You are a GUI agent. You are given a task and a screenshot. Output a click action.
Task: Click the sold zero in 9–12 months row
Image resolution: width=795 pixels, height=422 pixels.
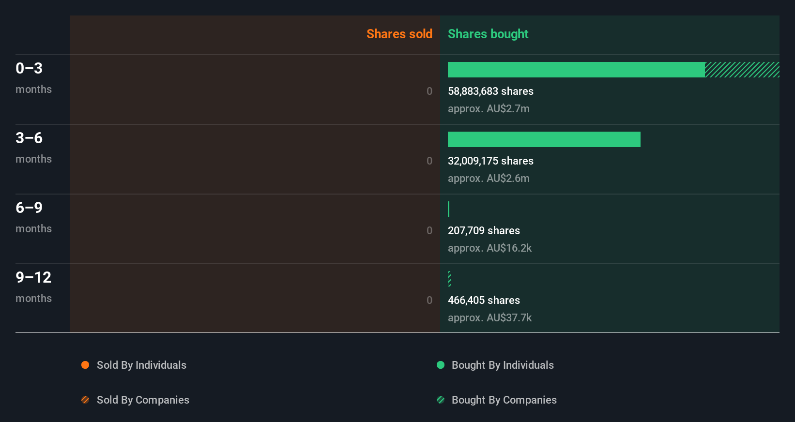pyautogui.click(x=429, y=300)
